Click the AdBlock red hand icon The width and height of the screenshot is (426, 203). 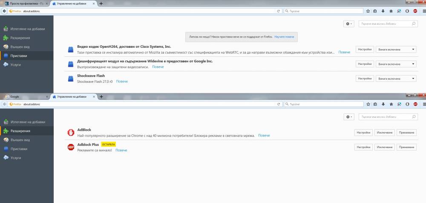tap(71, 133)
